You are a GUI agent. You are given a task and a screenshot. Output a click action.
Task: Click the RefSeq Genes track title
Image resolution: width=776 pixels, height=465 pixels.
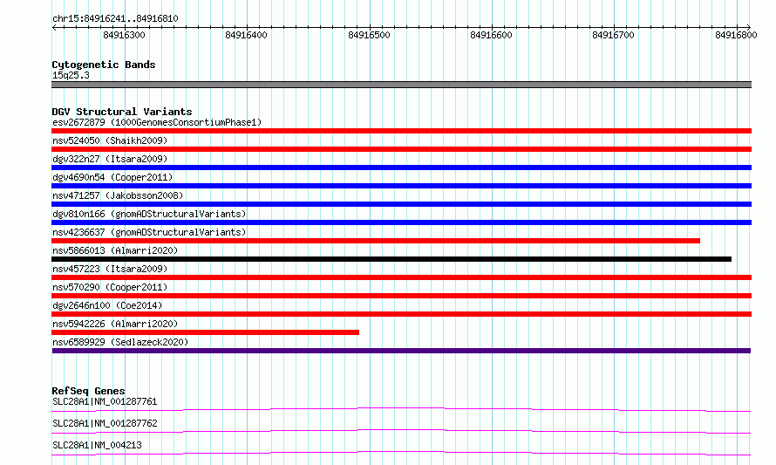88,391
